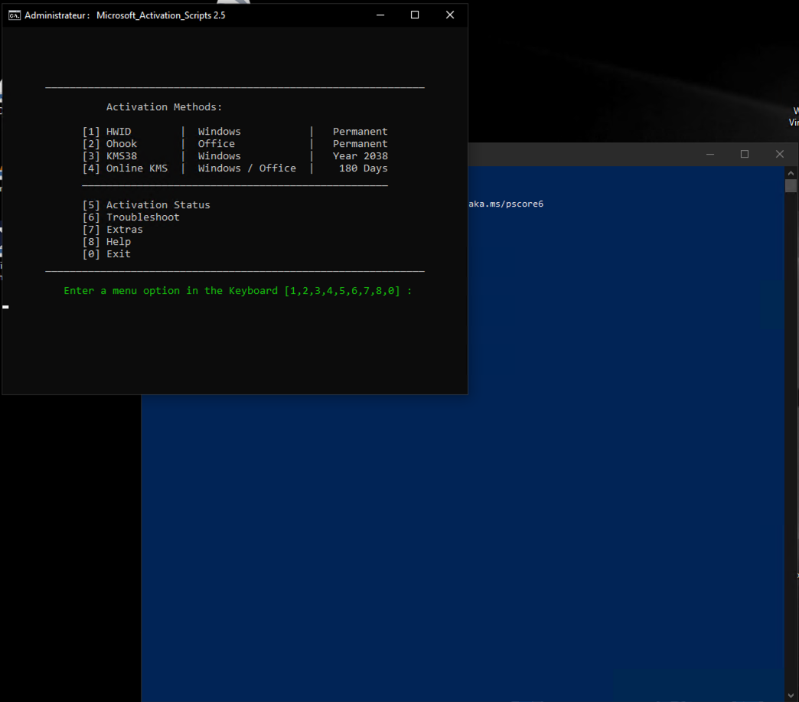
Task: Close the Microsoft_Activation_Scripts window
Action: tap(450, 15)
